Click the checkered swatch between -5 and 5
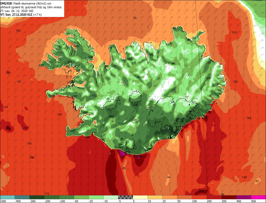 pos(126,197)
